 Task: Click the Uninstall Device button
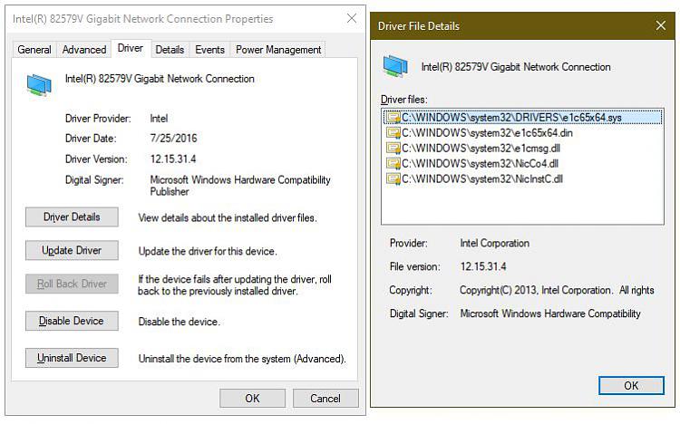(72, 358)
